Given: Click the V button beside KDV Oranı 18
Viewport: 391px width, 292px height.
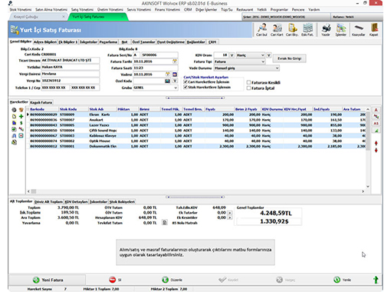Looking at the screenshot, I should pyautogui.click(x=232, y=55).
